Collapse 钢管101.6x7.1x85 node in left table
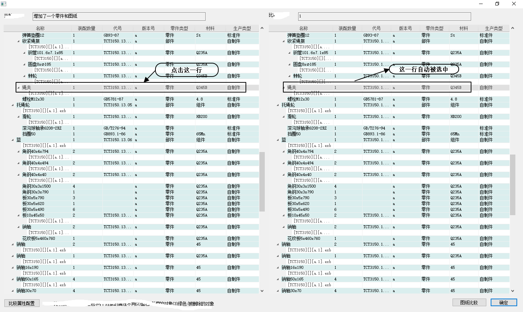 [x=25, y=53]
